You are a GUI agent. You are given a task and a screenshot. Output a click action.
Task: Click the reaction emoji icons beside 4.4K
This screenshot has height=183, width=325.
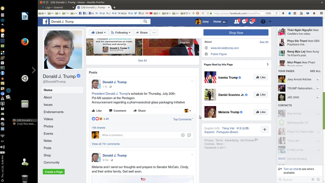(x=97, y=119)
